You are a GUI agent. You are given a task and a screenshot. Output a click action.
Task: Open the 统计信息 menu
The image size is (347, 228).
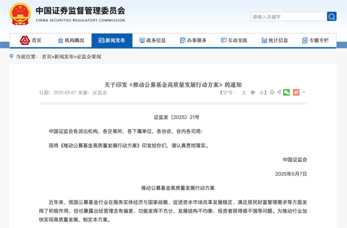[275, 40]
